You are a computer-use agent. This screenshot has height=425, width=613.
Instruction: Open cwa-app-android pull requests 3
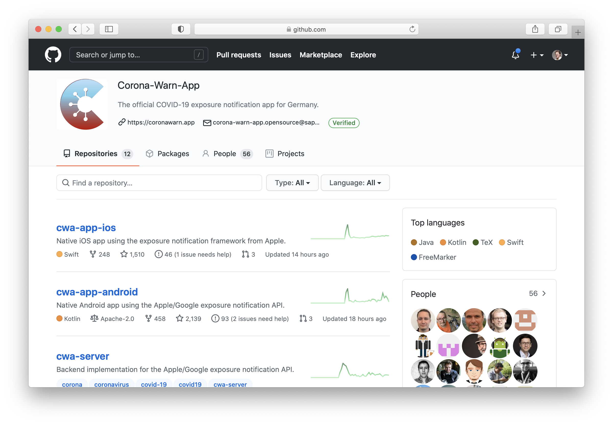[306, 318]
